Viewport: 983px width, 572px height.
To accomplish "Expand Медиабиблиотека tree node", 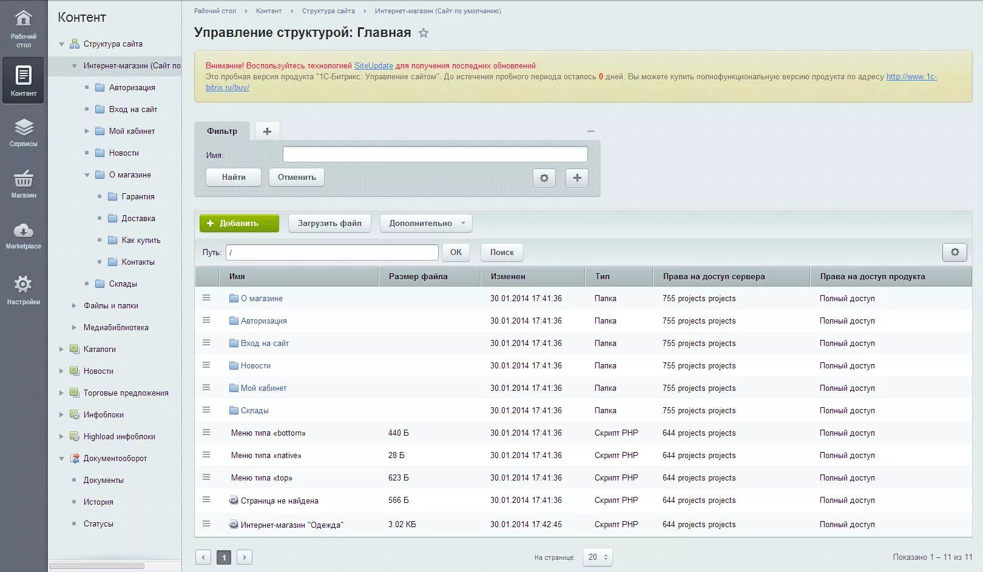I will [x=74, y=328].
